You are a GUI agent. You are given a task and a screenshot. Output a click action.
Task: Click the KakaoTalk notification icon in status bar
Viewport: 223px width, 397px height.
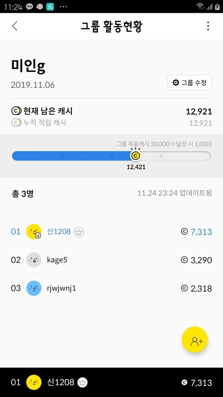(29, 7)
